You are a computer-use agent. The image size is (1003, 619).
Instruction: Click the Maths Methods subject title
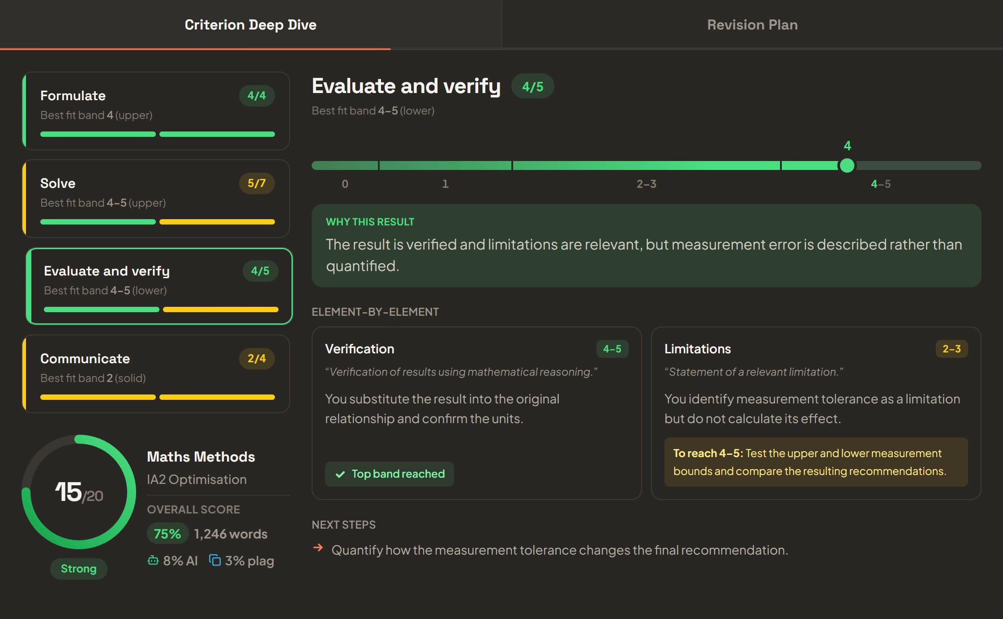[201, 457]
